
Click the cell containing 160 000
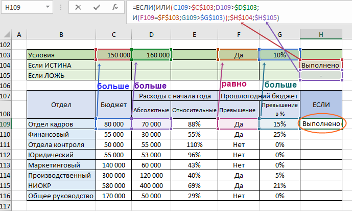pyautogui.click(x=151, y=55)
